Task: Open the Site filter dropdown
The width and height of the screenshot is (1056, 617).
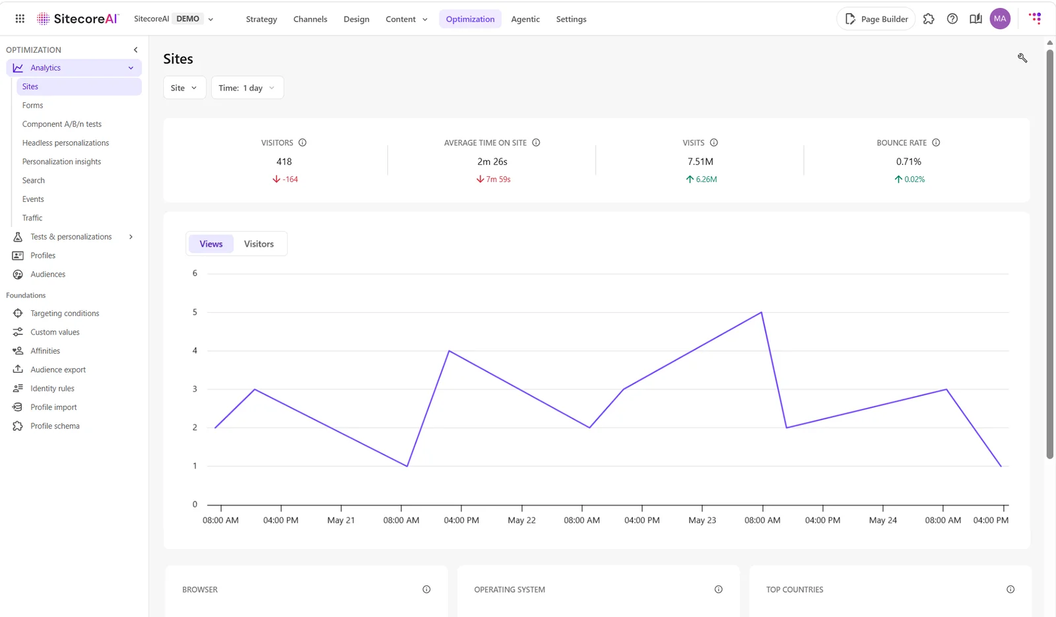Action: [184, 88]
